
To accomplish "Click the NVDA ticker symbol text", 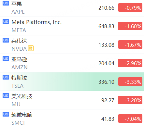I will tap(19, 49).
